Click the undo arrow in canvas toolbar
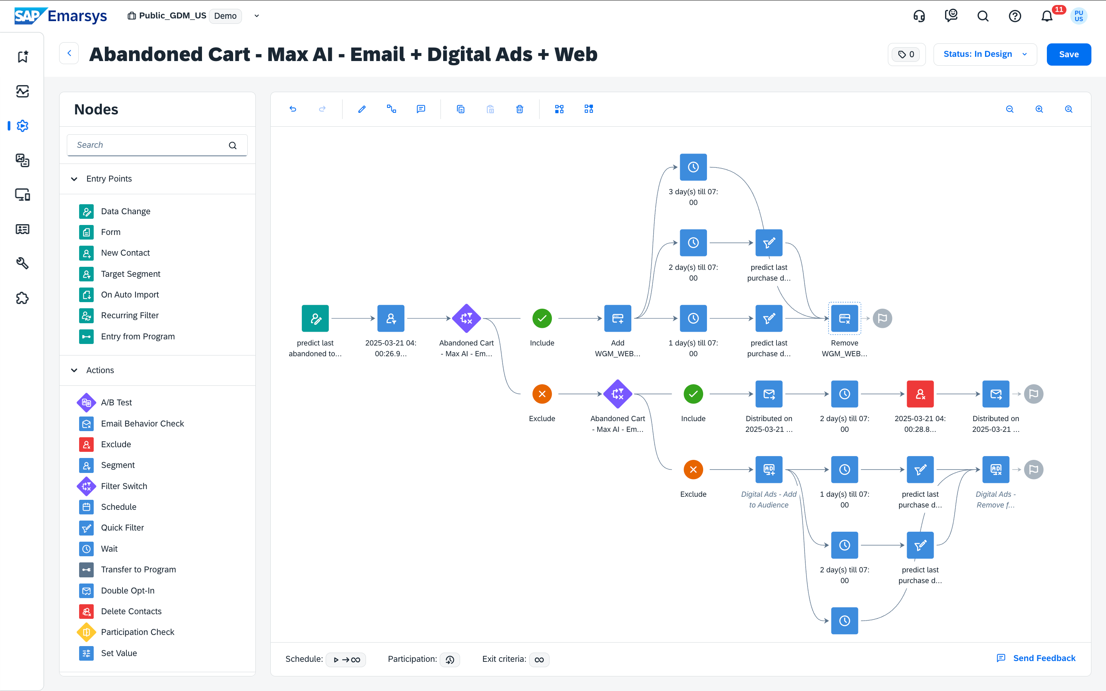Viewport: 1106px width, 691px height. tap(293, 109)
